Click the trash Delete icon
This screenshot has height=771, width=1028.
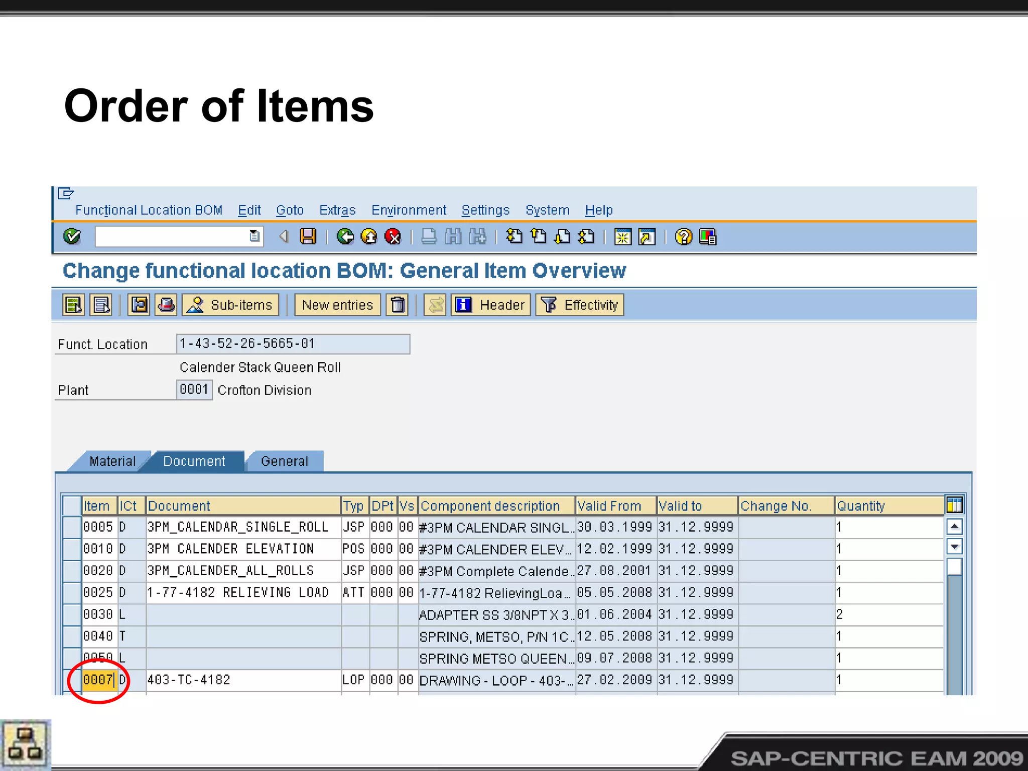point(397,305)
